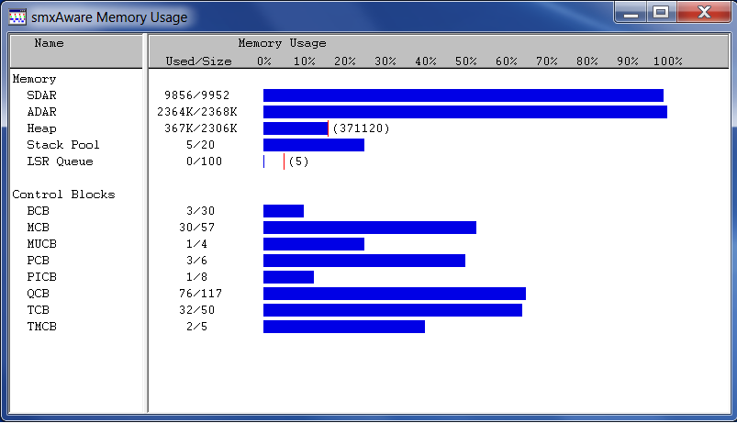Click the Heap usage bar
This screenshot has height=423, width=737.
[x=296, y=128]
